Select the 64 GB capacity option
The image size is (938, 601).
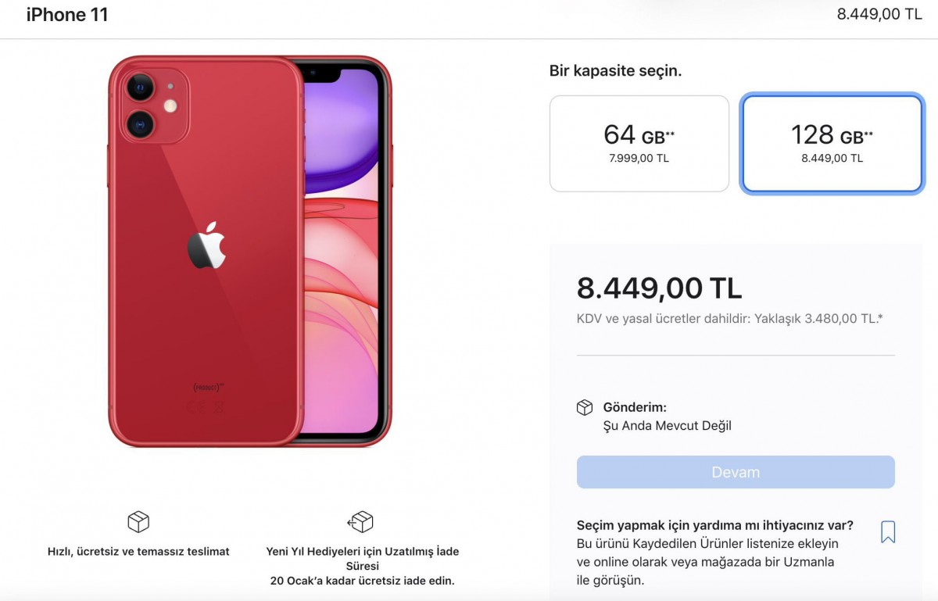[639, 144]
